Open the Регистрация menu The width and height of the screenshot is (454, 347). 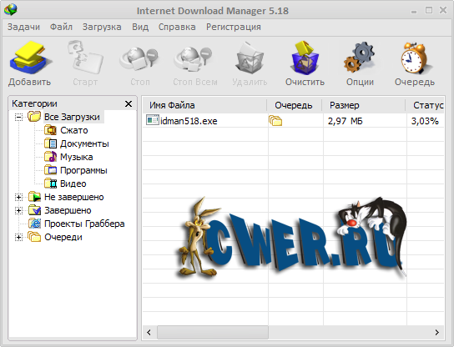click(x=234, y=27)
